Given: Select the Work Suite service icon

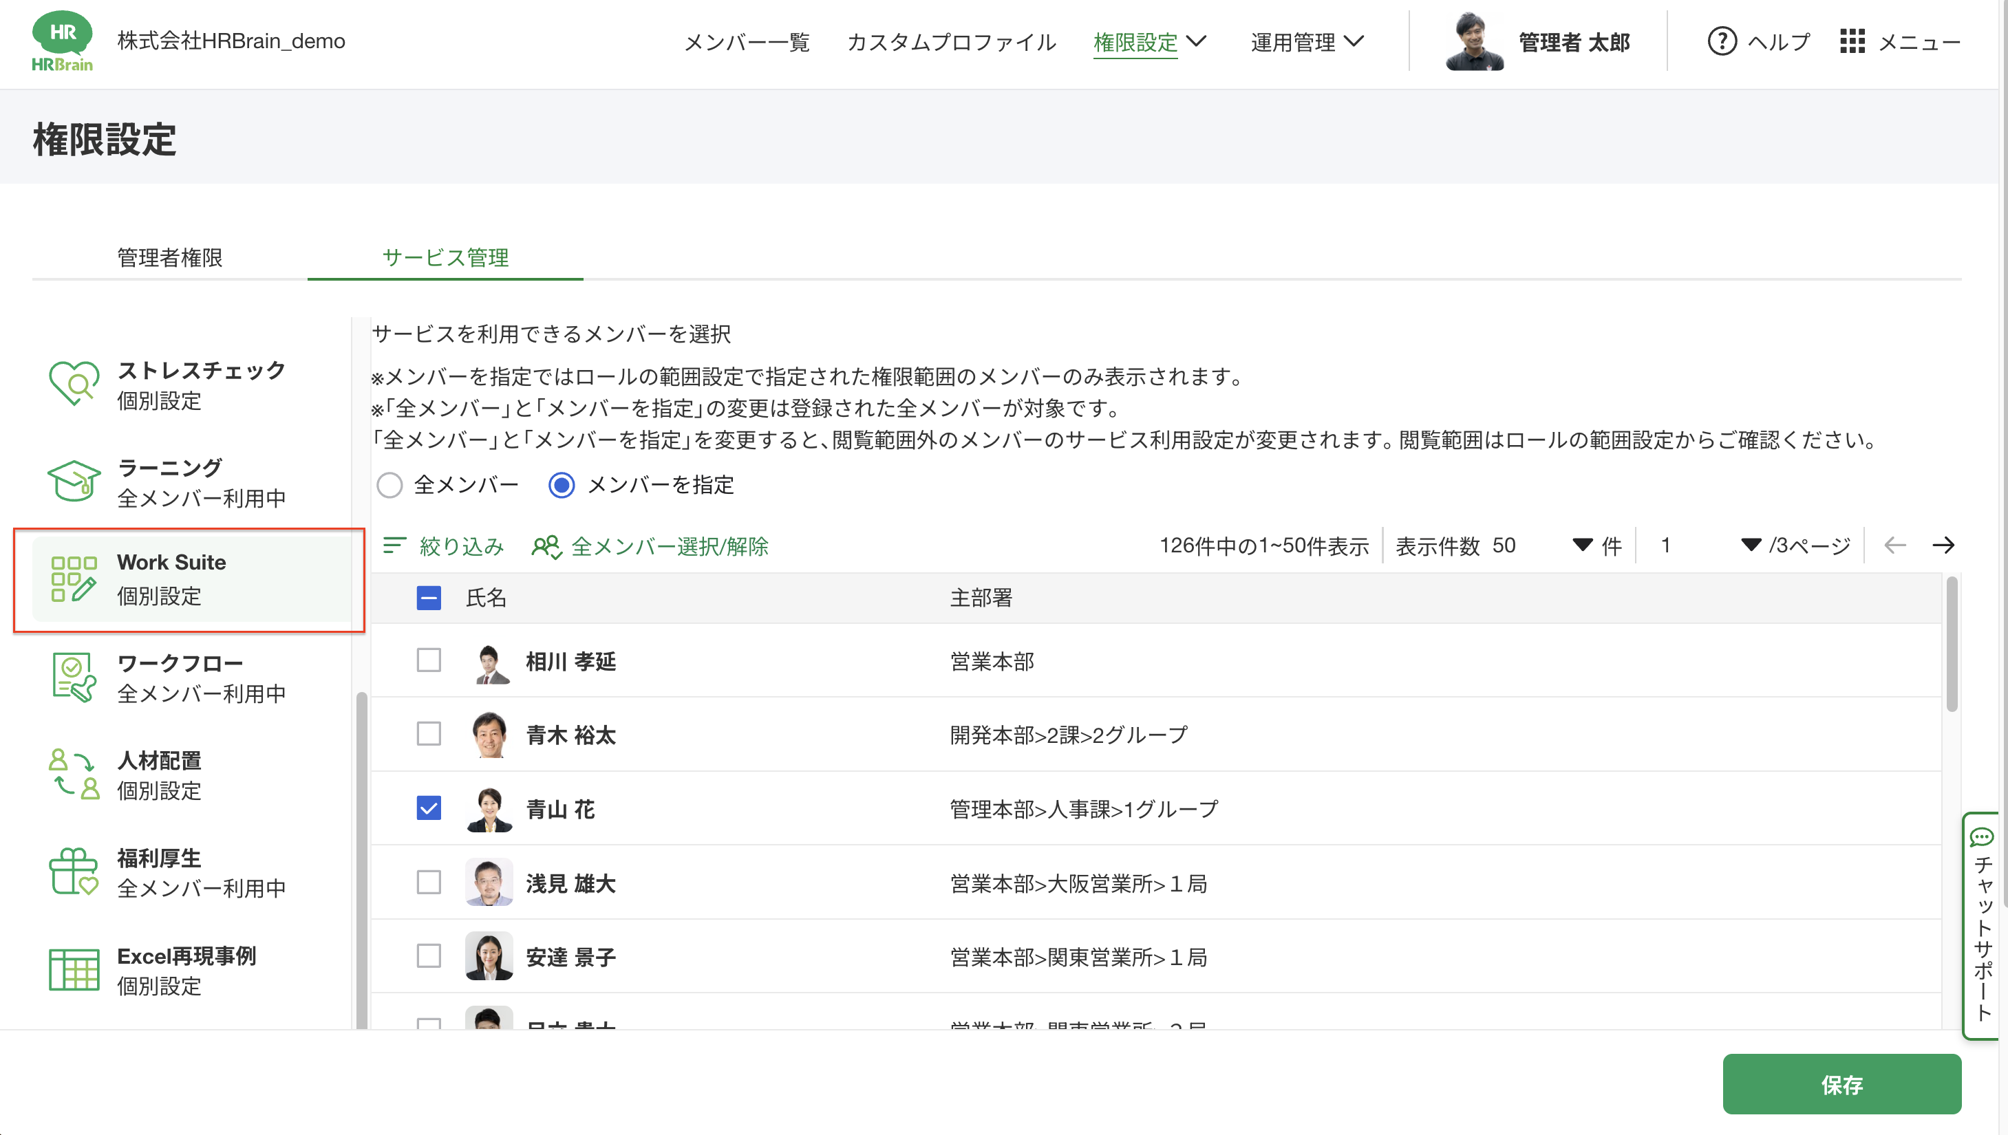Looking at the screenshot, I should point(74,579).
